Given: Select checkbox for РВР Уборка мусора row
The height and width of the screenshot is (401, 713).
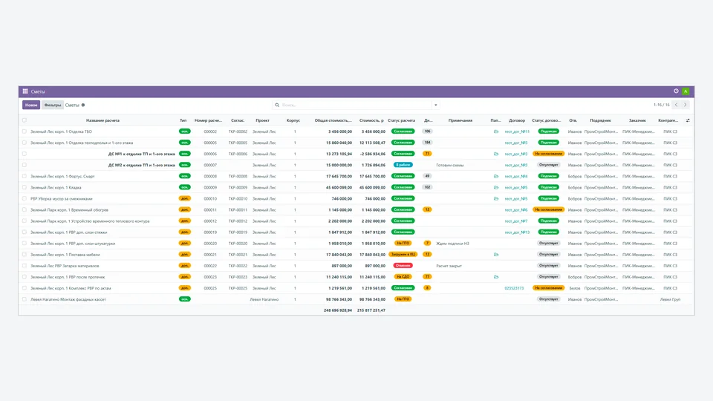Looking at the screenshot, I should (25, 199).
